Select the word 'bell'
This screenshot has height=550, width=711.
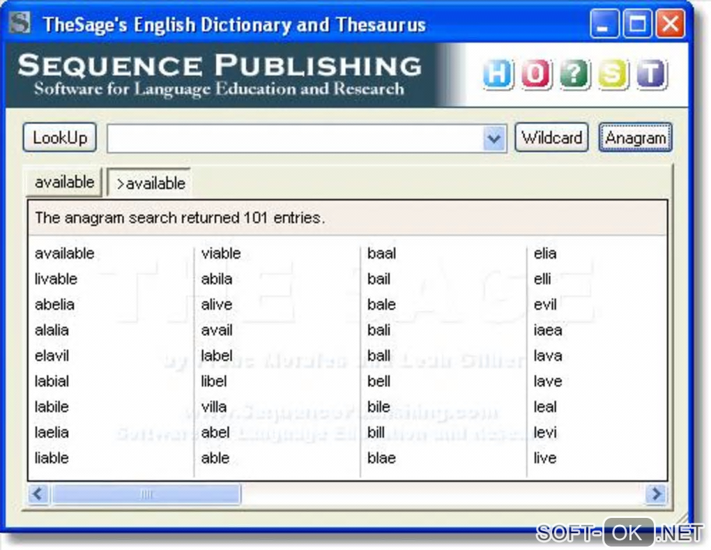coord(379,381)
